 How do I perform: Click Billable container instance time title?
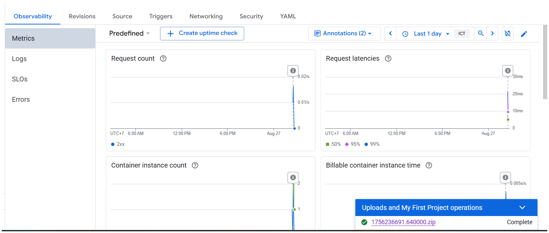373,165
